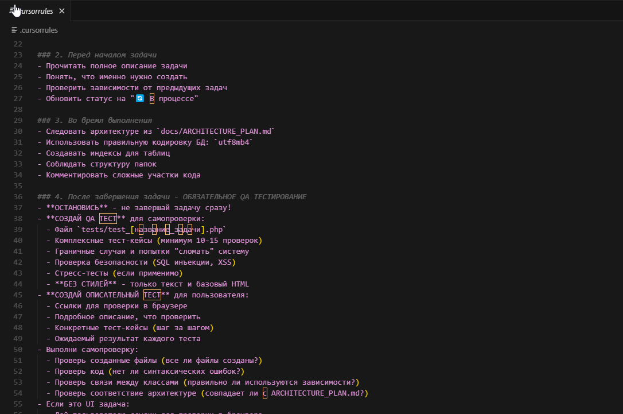Select the .cursorrules tab
623x414 pixels.
pyautogui.click(x=36, y=11)
